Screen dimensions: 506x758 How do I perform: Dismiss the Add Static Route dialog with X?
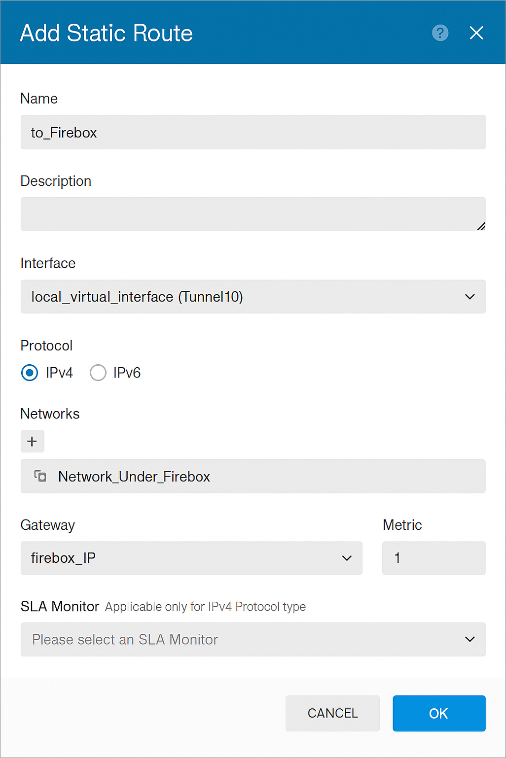click(x=476, y=33)
